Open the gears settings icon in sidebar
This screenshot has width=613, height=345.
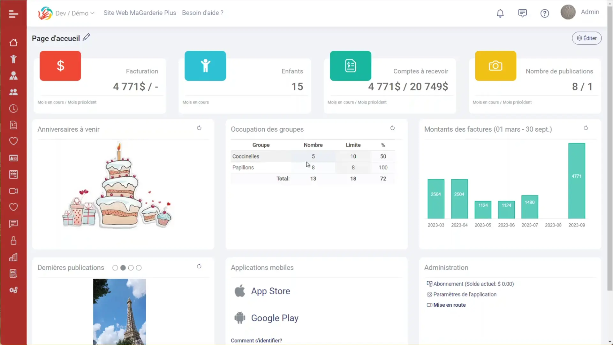tap(13, 290)
